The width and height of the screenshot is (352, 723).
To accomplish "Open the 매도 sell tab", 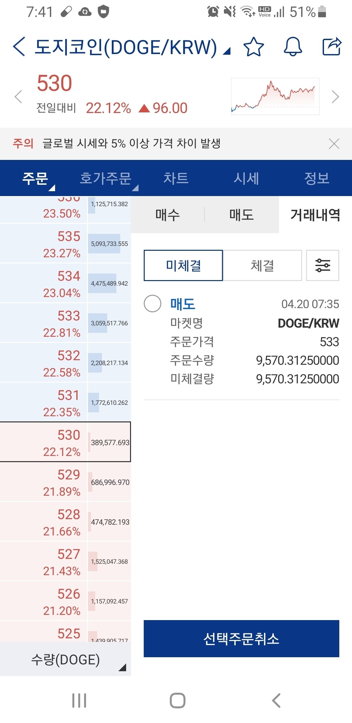I will click(242, 215).
